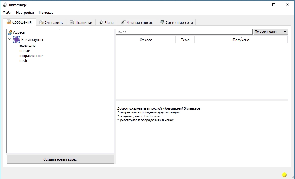The width and height of the screenshot is (295, 179).
Task: Click the Адреса people icon
Action: pyautogui.click(x=10, y=32)
